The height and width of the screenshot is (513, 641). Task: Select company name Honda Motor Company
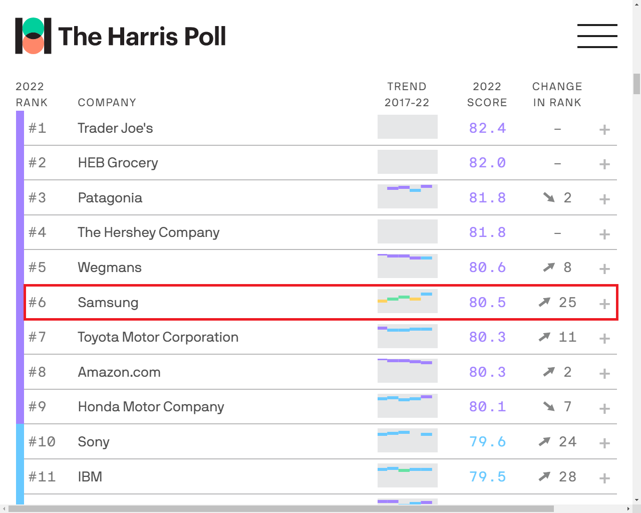(x=151, y=407)
